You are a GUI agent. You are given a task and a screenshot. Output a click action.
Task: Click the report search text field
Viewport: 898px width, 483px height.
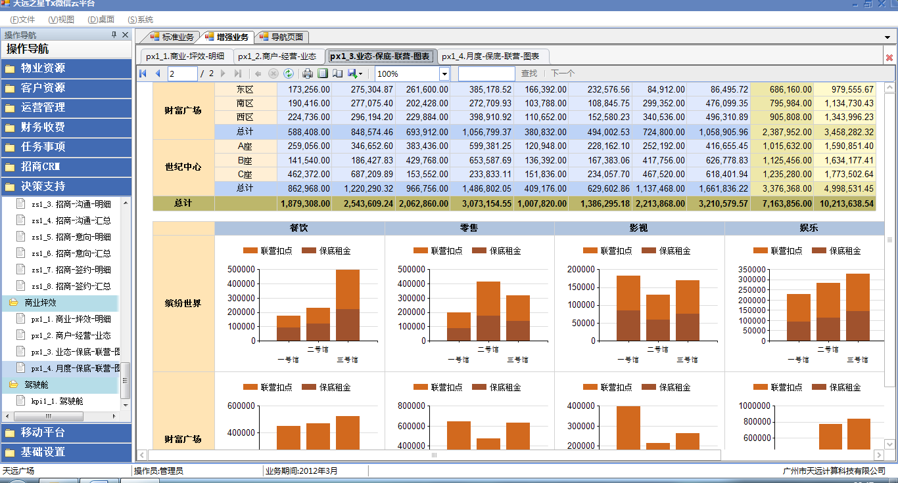pos(486,73)
